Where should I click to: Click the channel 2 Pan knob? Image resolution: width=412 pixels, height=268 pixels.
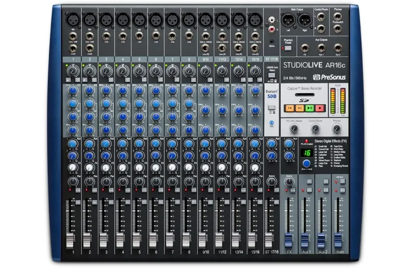pyautogui.click(x=90, y=181)
